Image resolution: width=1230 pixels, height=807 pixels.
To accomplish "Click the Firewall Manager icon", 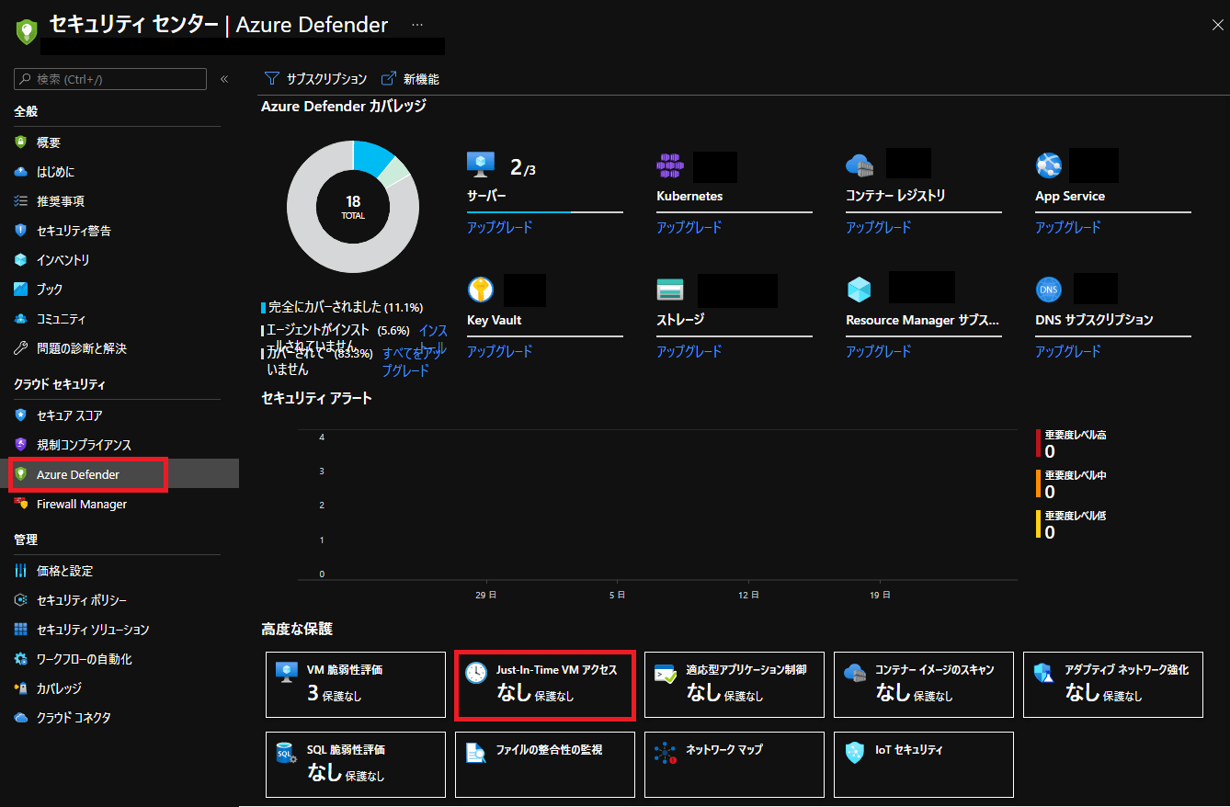I will [x=21, y=504].
